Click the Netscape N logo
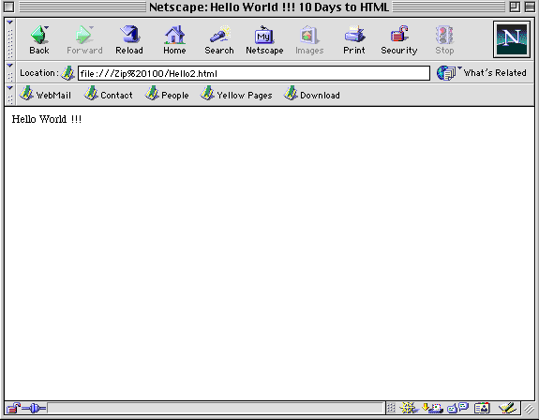539x420 pixels. point(512,39)
